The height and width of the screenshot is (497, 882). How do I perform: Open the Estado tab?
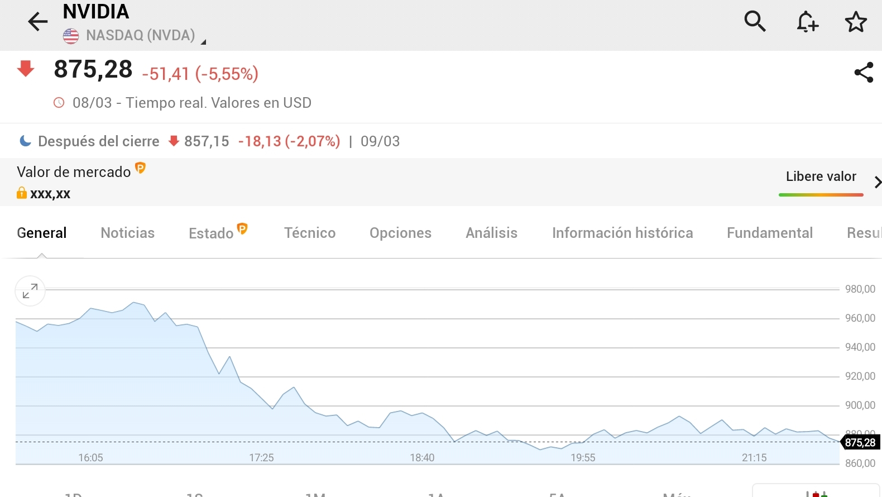(211, 233)
